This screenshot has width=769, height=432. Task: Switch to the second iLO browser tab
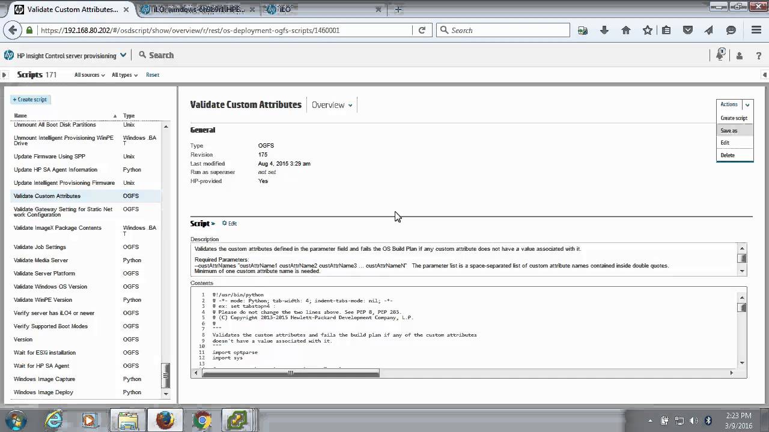(324, 9)
